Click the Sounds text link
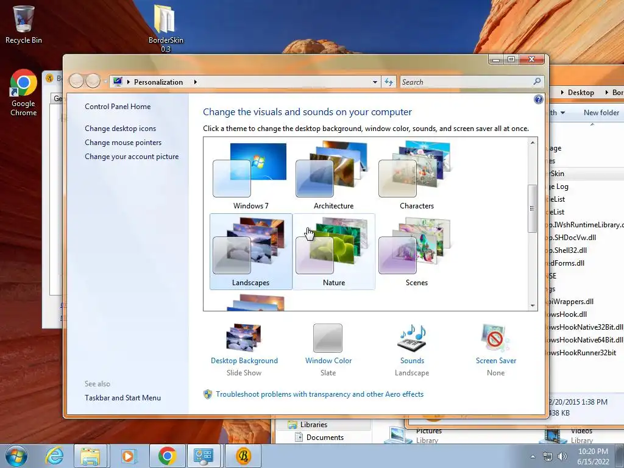 (412, 361)
